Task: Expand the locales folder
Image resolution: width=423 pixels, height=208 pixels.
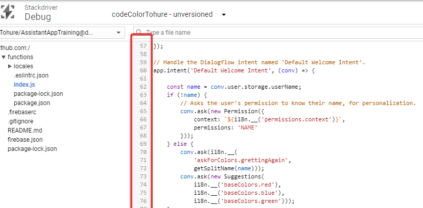Action: (x=10, y=66)
